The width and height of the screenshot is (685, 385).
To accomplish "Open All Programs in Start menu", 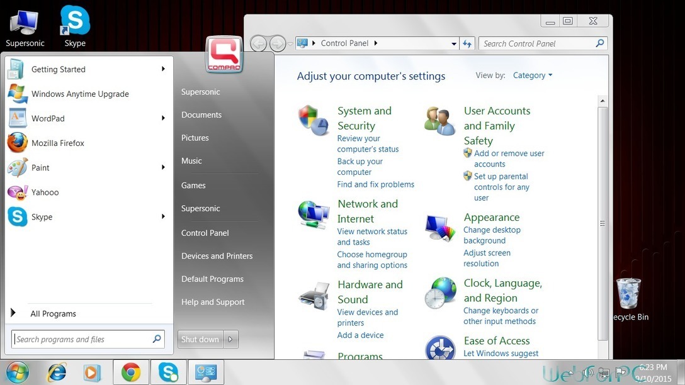I will [x=53, y=314].
